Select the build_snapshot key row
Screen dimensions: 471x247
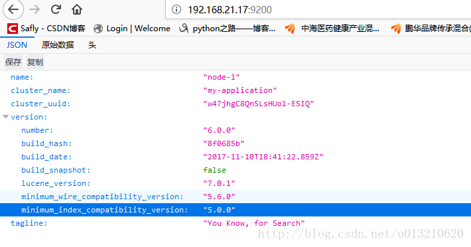pos(56,170)
